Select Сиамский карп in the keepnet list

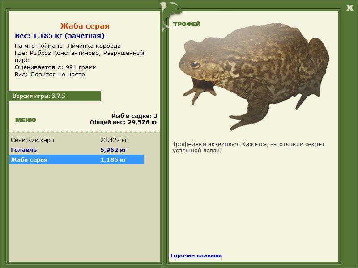coord(77,140)
